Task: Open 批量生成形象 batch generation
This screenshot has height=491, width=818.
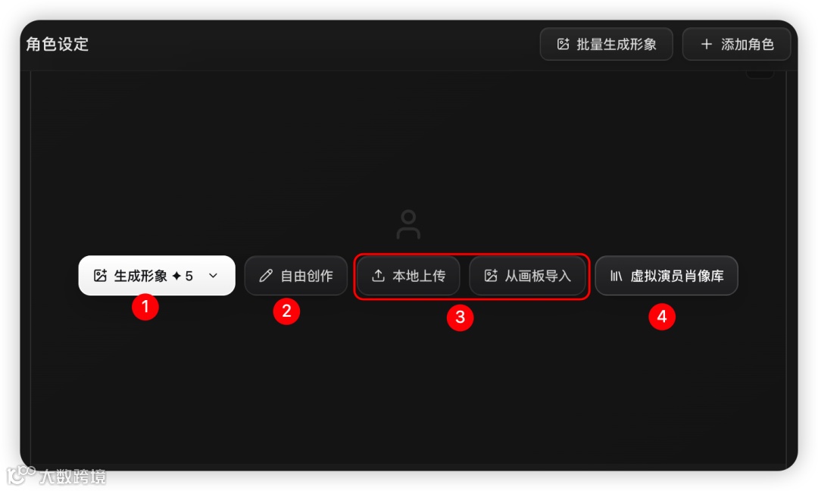Action: click(x=606, y=45)
